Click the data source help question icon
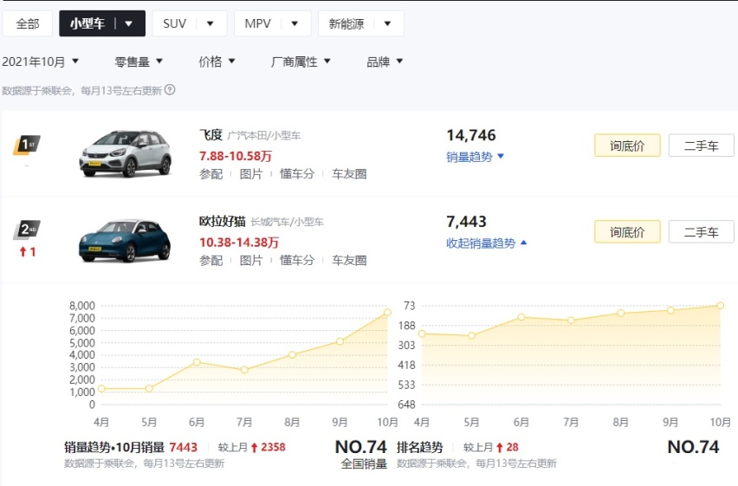The width and height of the screenshot is (738, 486). (x=170, y=89)
